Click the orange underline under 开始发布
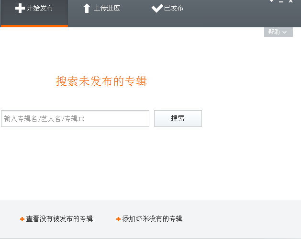301x239 pixels. pyautogui.click(x=34, y=26)
